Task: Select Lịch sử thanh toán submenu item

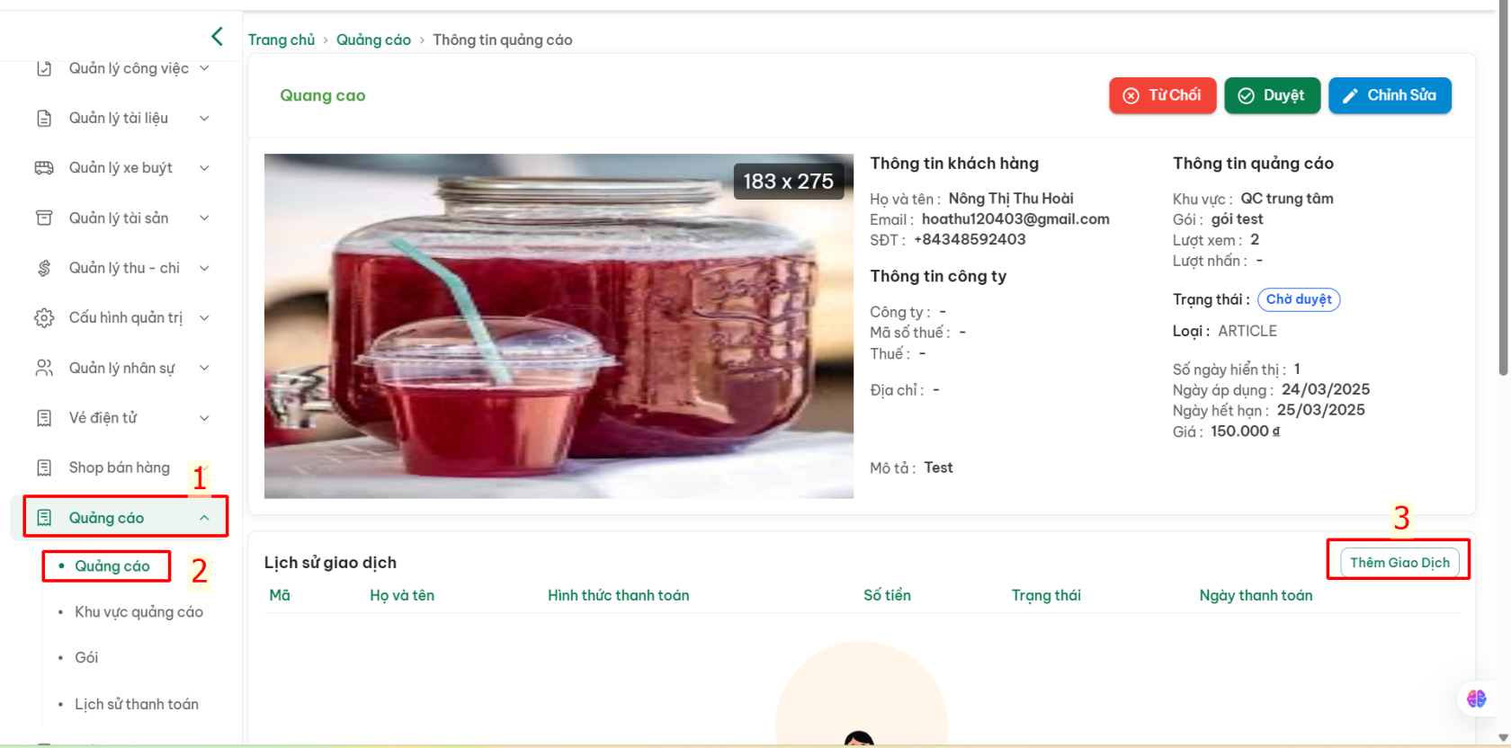Action: point(137,705)
